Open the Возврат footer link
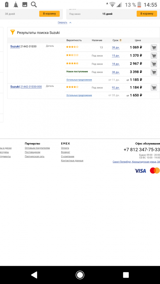Viewport: 160px width, 284px height. [65, 152]
